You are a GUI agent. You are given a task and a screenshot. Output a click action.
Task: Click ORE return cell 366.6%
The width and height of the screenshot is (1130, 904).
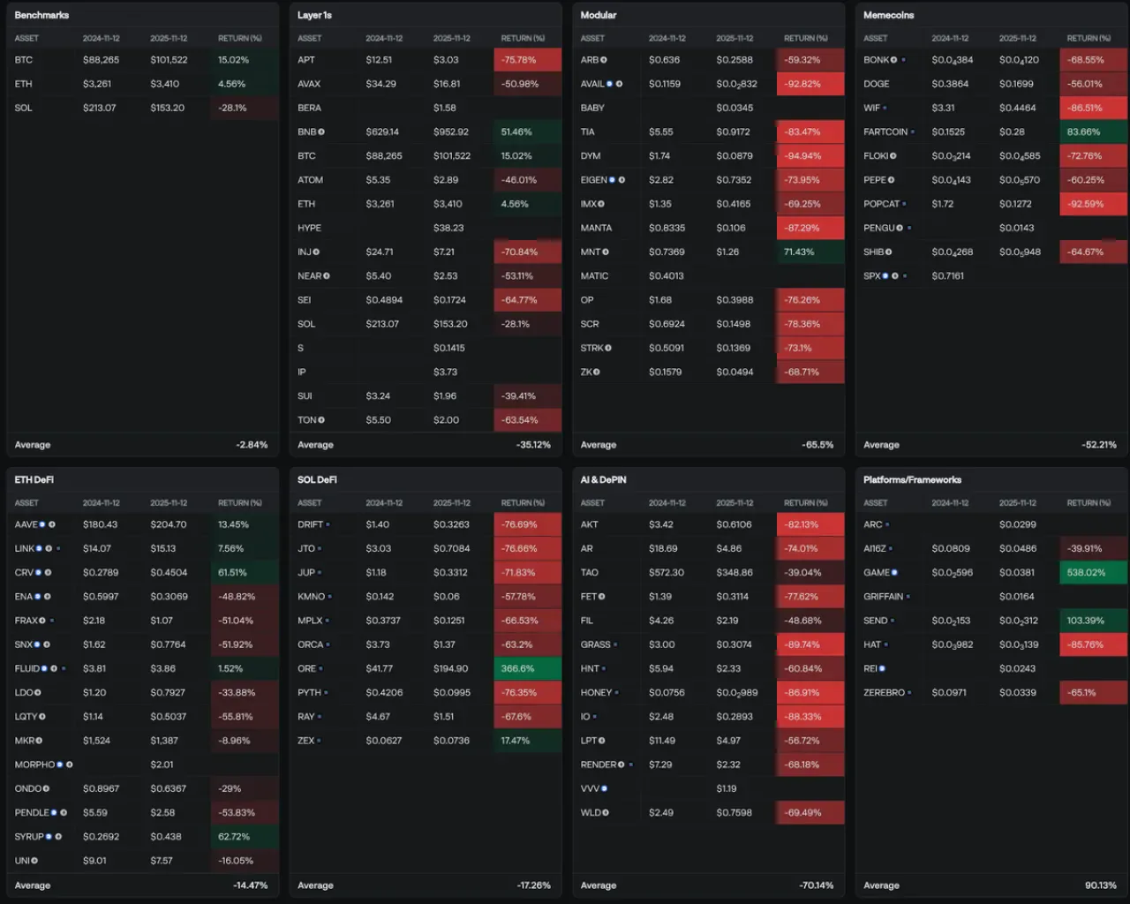coord(528,669)
